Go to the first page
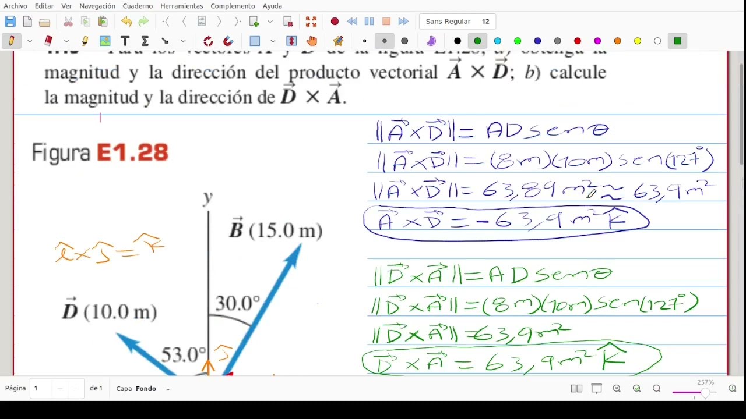The height and width of the screenshot is (419, 746). point(167,22)
